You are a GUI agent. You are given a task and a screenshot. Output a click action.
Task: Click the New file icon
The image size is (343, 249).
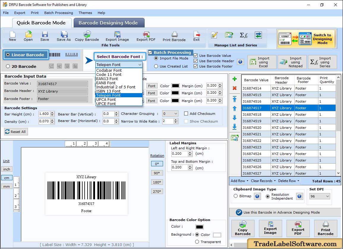pyautogui.click(x=12, y=36)
